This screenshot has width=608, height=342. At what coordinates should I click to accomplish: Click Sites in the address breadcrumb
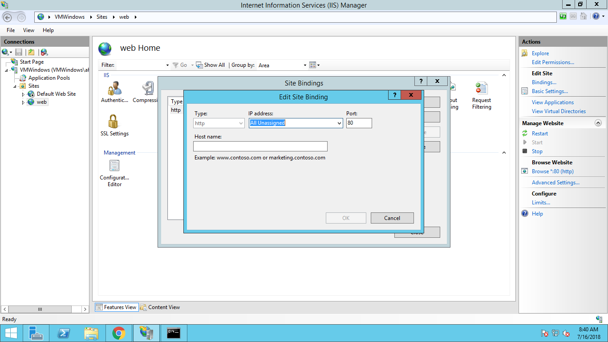pos(102,17)
